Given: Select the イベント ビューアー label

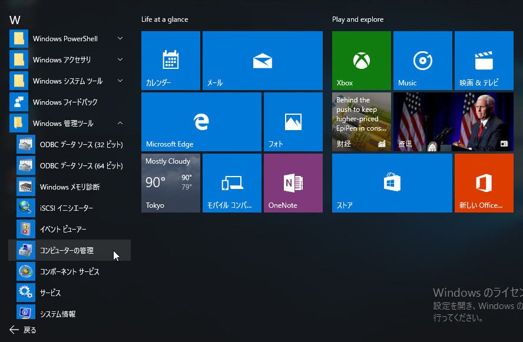Looking at the screenshot, I should 63,230.
